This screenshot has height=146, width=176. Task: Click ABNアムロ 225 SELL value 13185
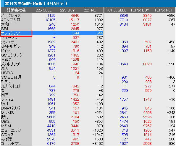[50, 20]
